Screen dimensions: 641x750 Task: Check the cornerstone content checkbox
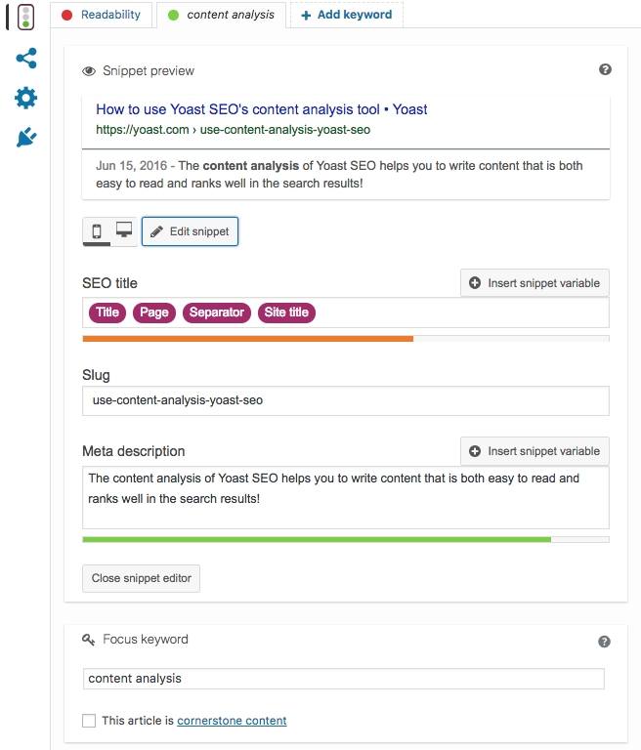(x=89, y=721)
